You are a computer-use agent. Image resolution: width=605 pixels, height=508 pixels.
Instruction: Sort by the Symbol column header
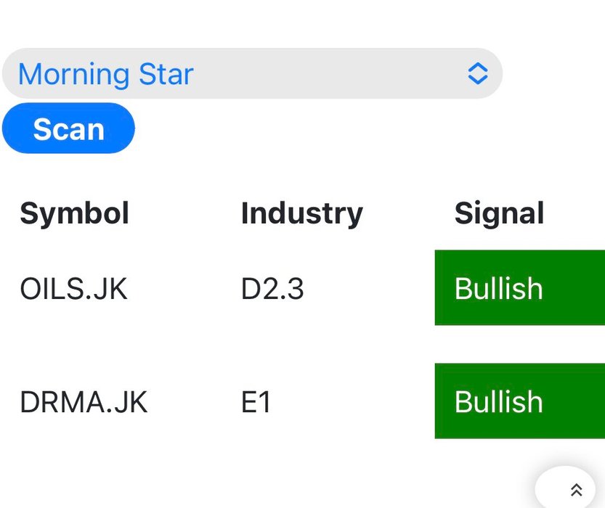[74, 213]
